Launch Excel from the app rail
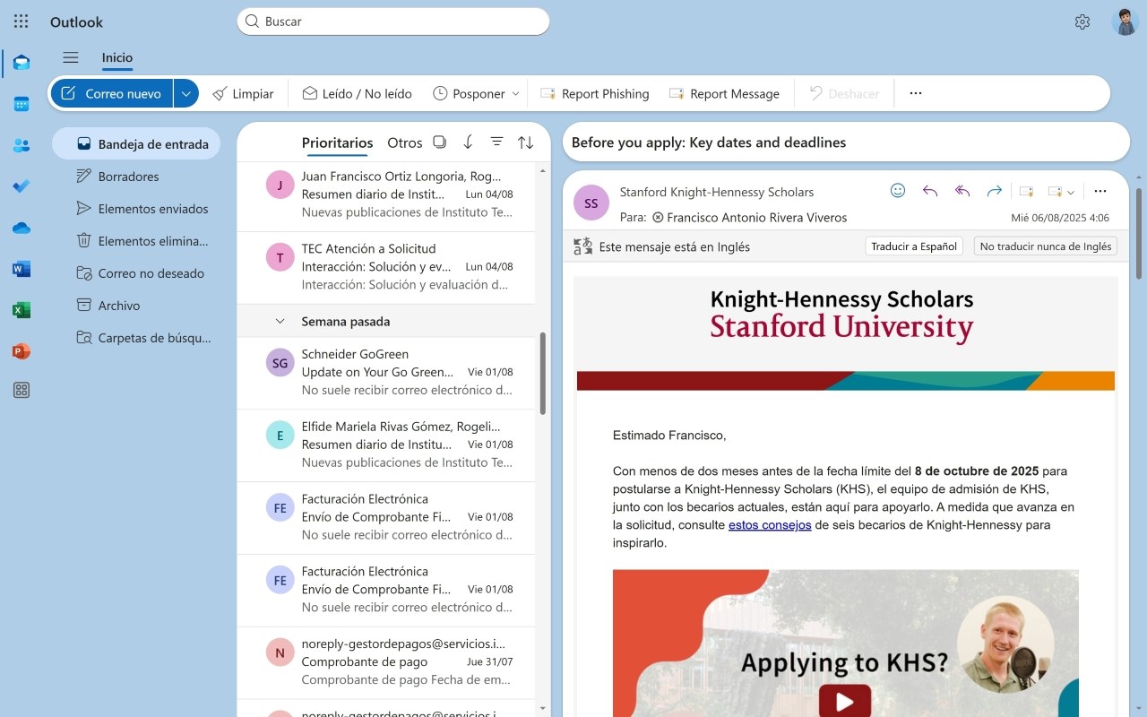 point(22,310)
